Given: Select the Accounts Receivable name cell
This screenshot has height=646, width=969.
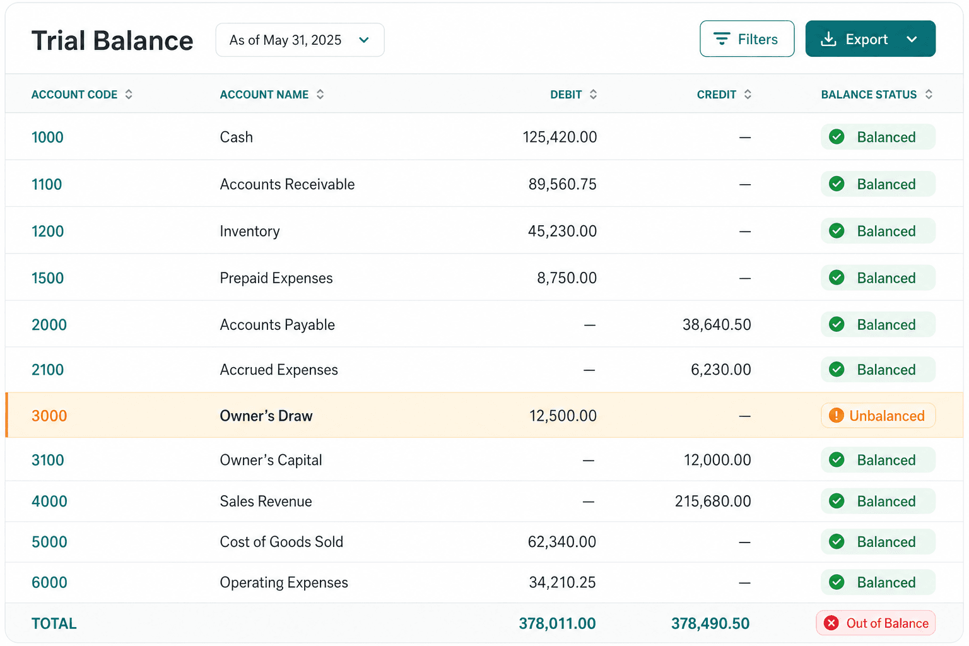Looking at the screenshot, I should point(287,184).
